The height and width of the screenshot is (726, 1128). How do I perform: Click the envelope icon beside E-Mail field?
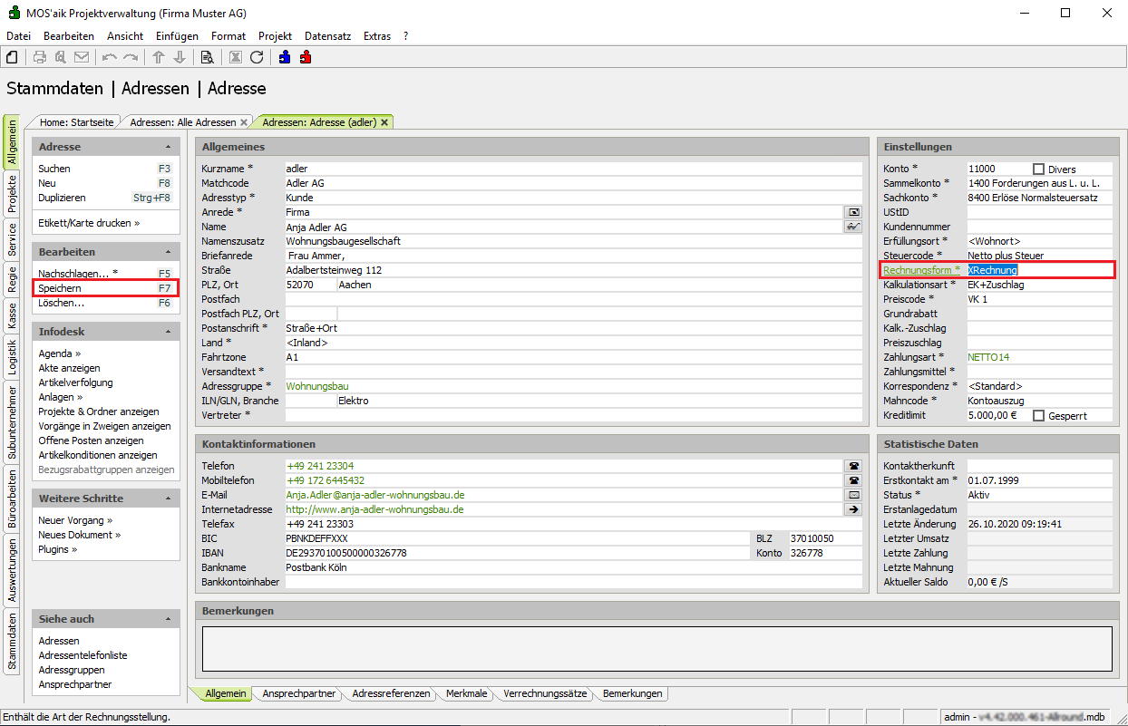coord(852,495)
